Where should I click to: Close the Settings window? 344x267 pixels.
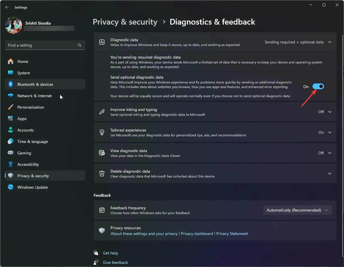pos(337,5)
